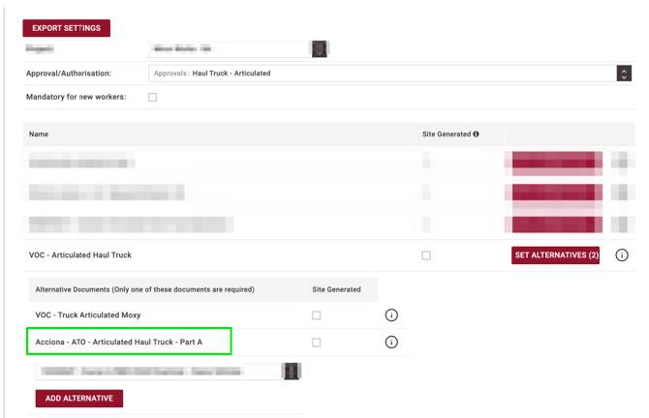Toggle Site Generated for VOC - Truck Articulated Moxy

[316, 315]
